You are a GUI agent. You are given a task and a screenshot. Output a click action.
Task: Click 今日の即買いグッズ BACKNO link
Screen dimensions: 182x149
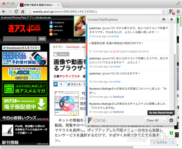(x=43, y=119)
